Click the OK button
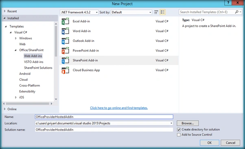 [209, 143]
